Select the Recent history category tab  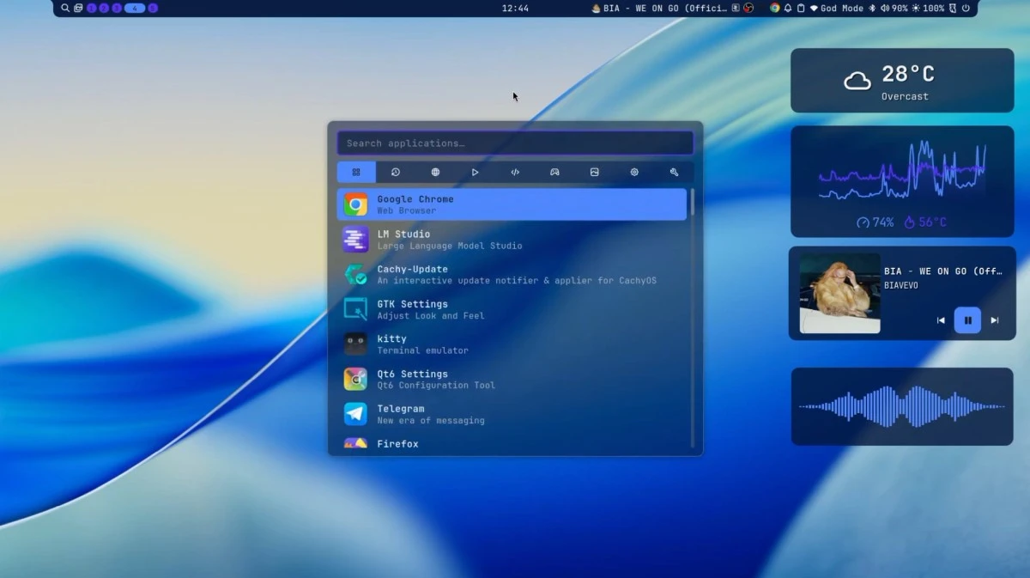click(x=396, y=172)
